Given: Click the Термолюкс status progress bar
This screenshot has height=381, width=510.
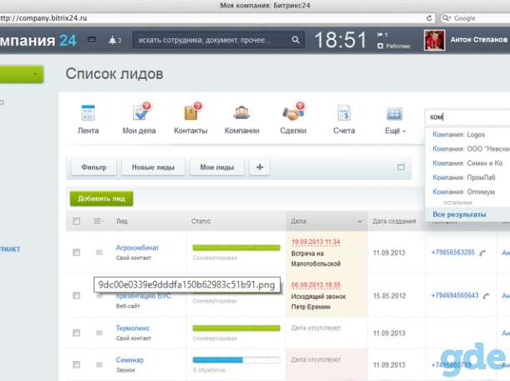Looking at the screenshot, I should point(236,328).
